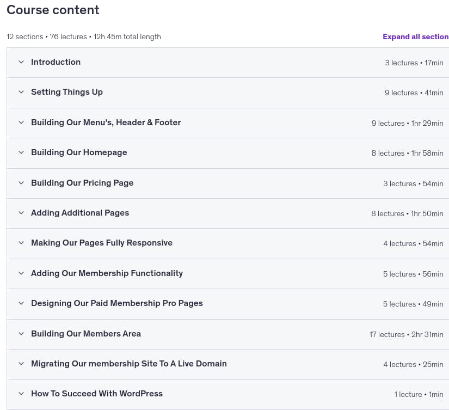
Task: Click the '5 lectures • 56min' label
Action: (413, 274)
